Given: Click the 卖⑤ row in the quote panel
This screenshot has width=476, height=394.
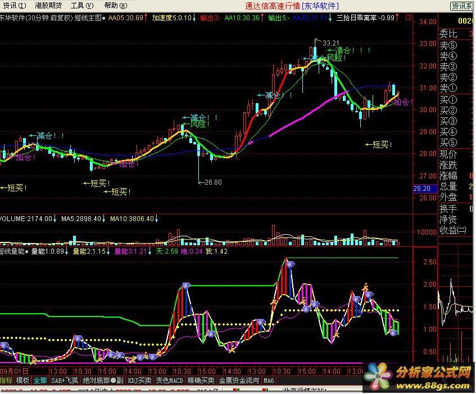Looking at the screenshot, I should [x=456, y=45].
